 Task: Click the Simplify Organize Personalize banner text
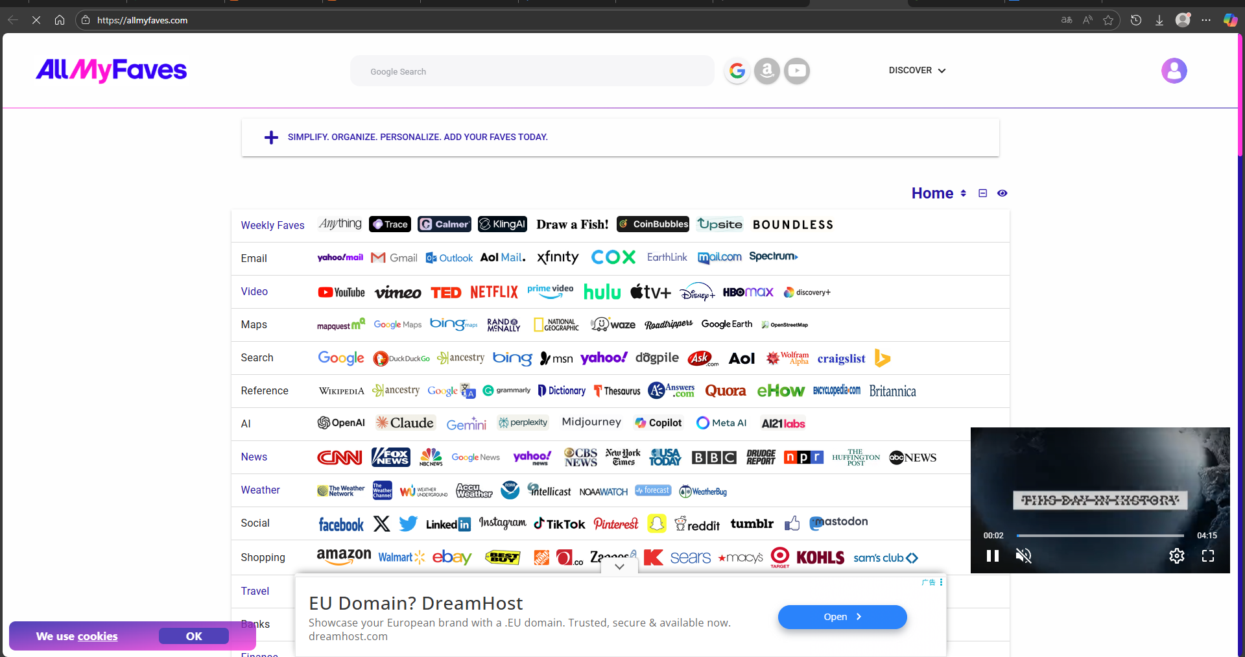click(x=418, y=137)
